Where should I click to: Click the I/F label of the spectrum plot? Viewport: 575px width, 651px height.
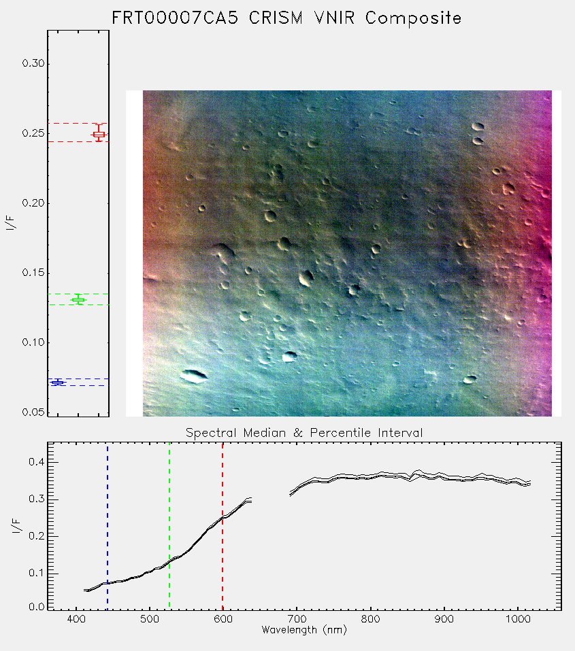tap(16, 526)
